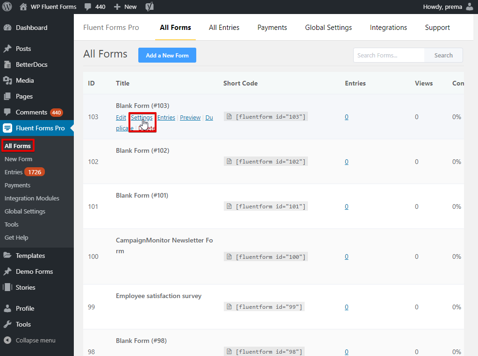The image size is (478, 356).
Task: Open entries count link for form 100
Action: (347, 256)
